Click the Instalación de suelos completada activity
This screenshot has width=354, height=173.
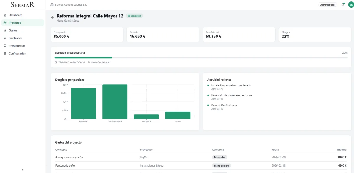231,85
